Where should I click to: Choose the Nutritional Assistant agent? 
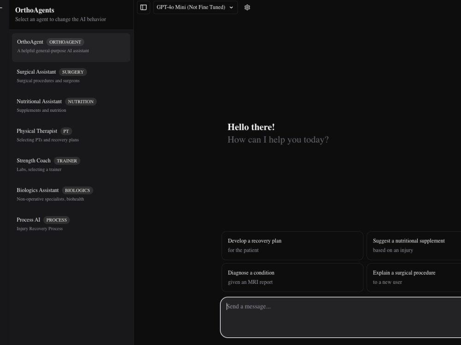[x=71, y=106]
